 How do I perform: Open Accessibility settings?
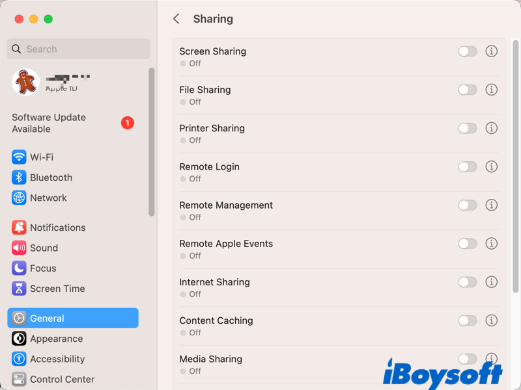click(57, 359)
